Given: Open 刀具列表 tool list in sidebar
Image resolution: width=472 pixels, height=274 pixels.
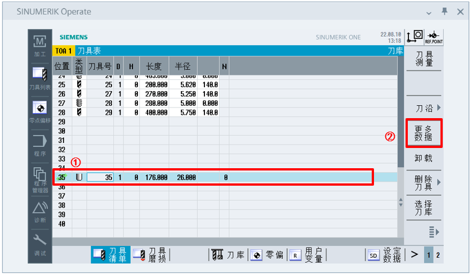Looking at the screenshot, I should (x=40, y=79).
